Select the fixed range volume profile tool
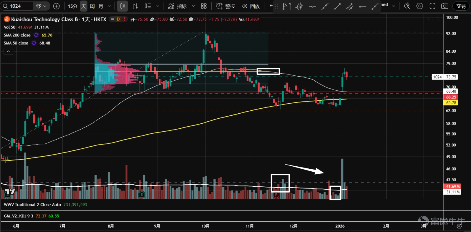The image size is (471, 232). 286,6
